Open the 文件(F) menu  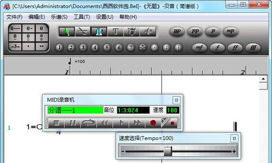point(14,17)
